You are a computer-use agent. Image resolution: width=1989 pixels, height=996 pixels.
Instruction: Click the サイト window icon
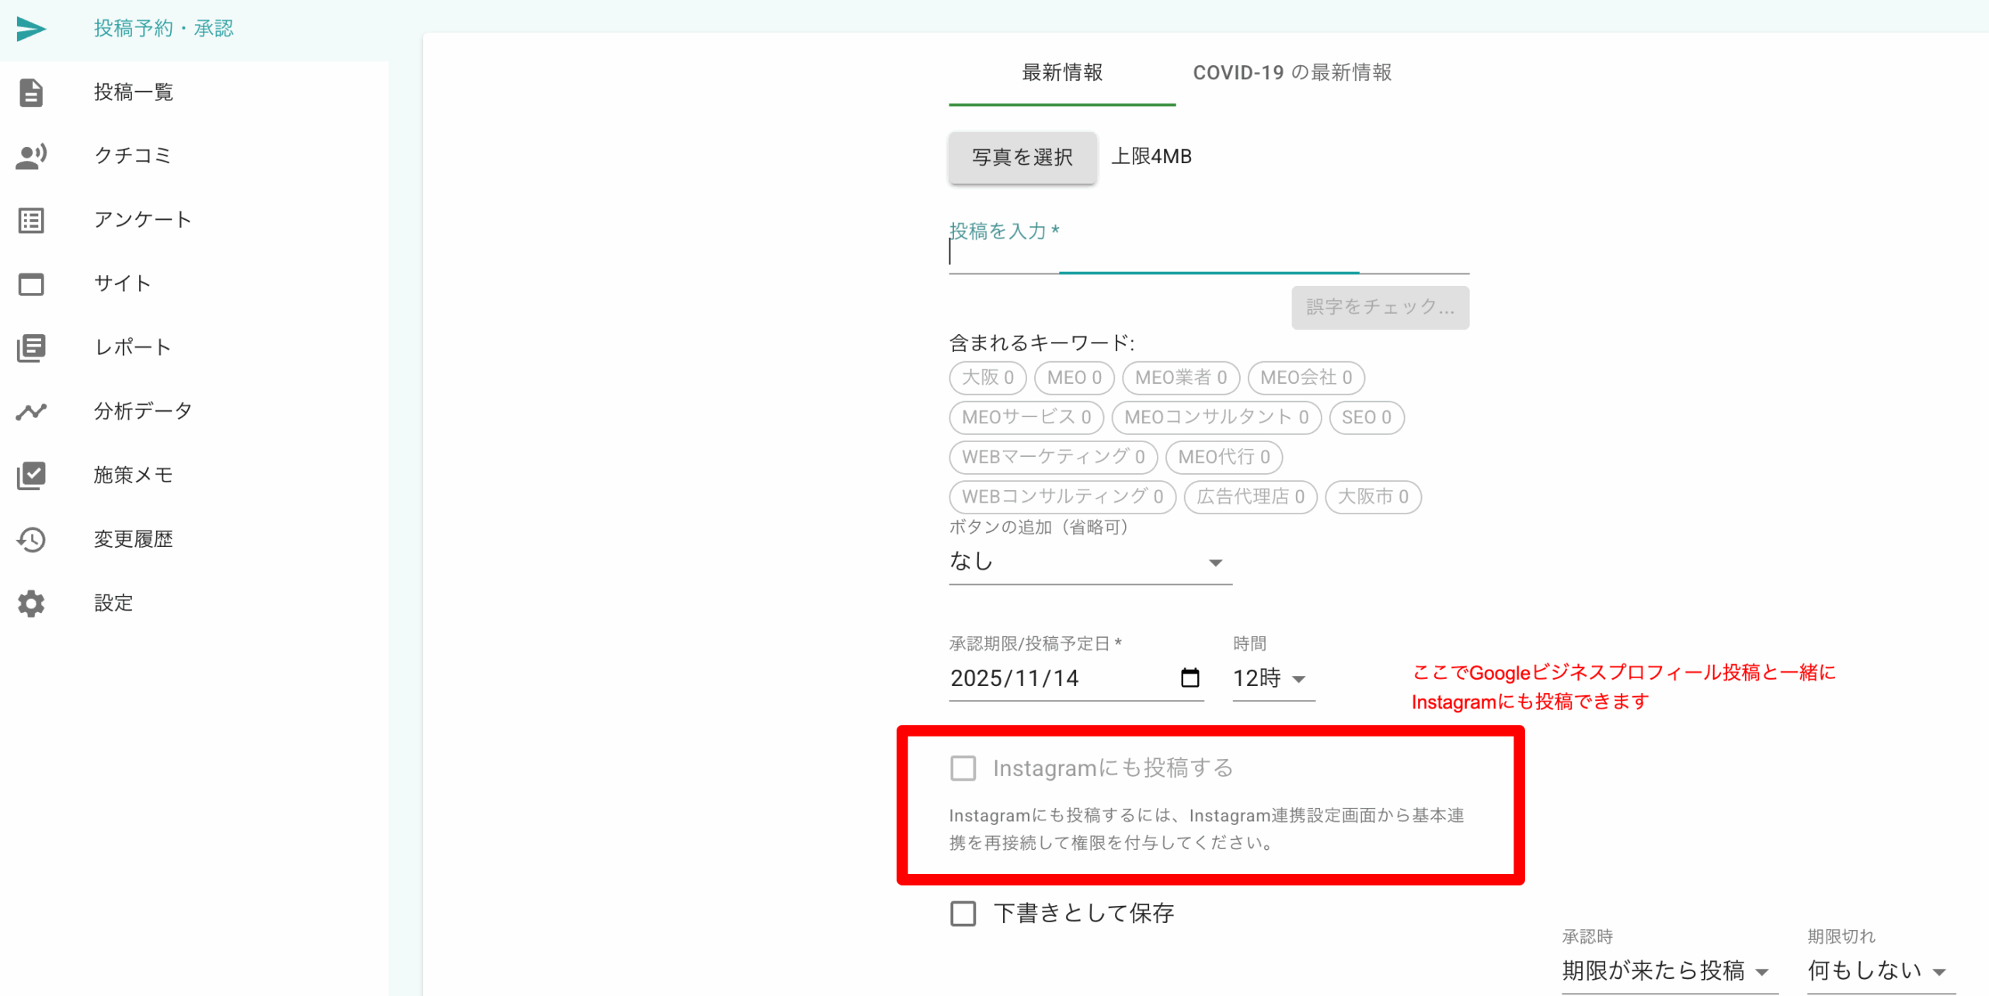(31, 284)
